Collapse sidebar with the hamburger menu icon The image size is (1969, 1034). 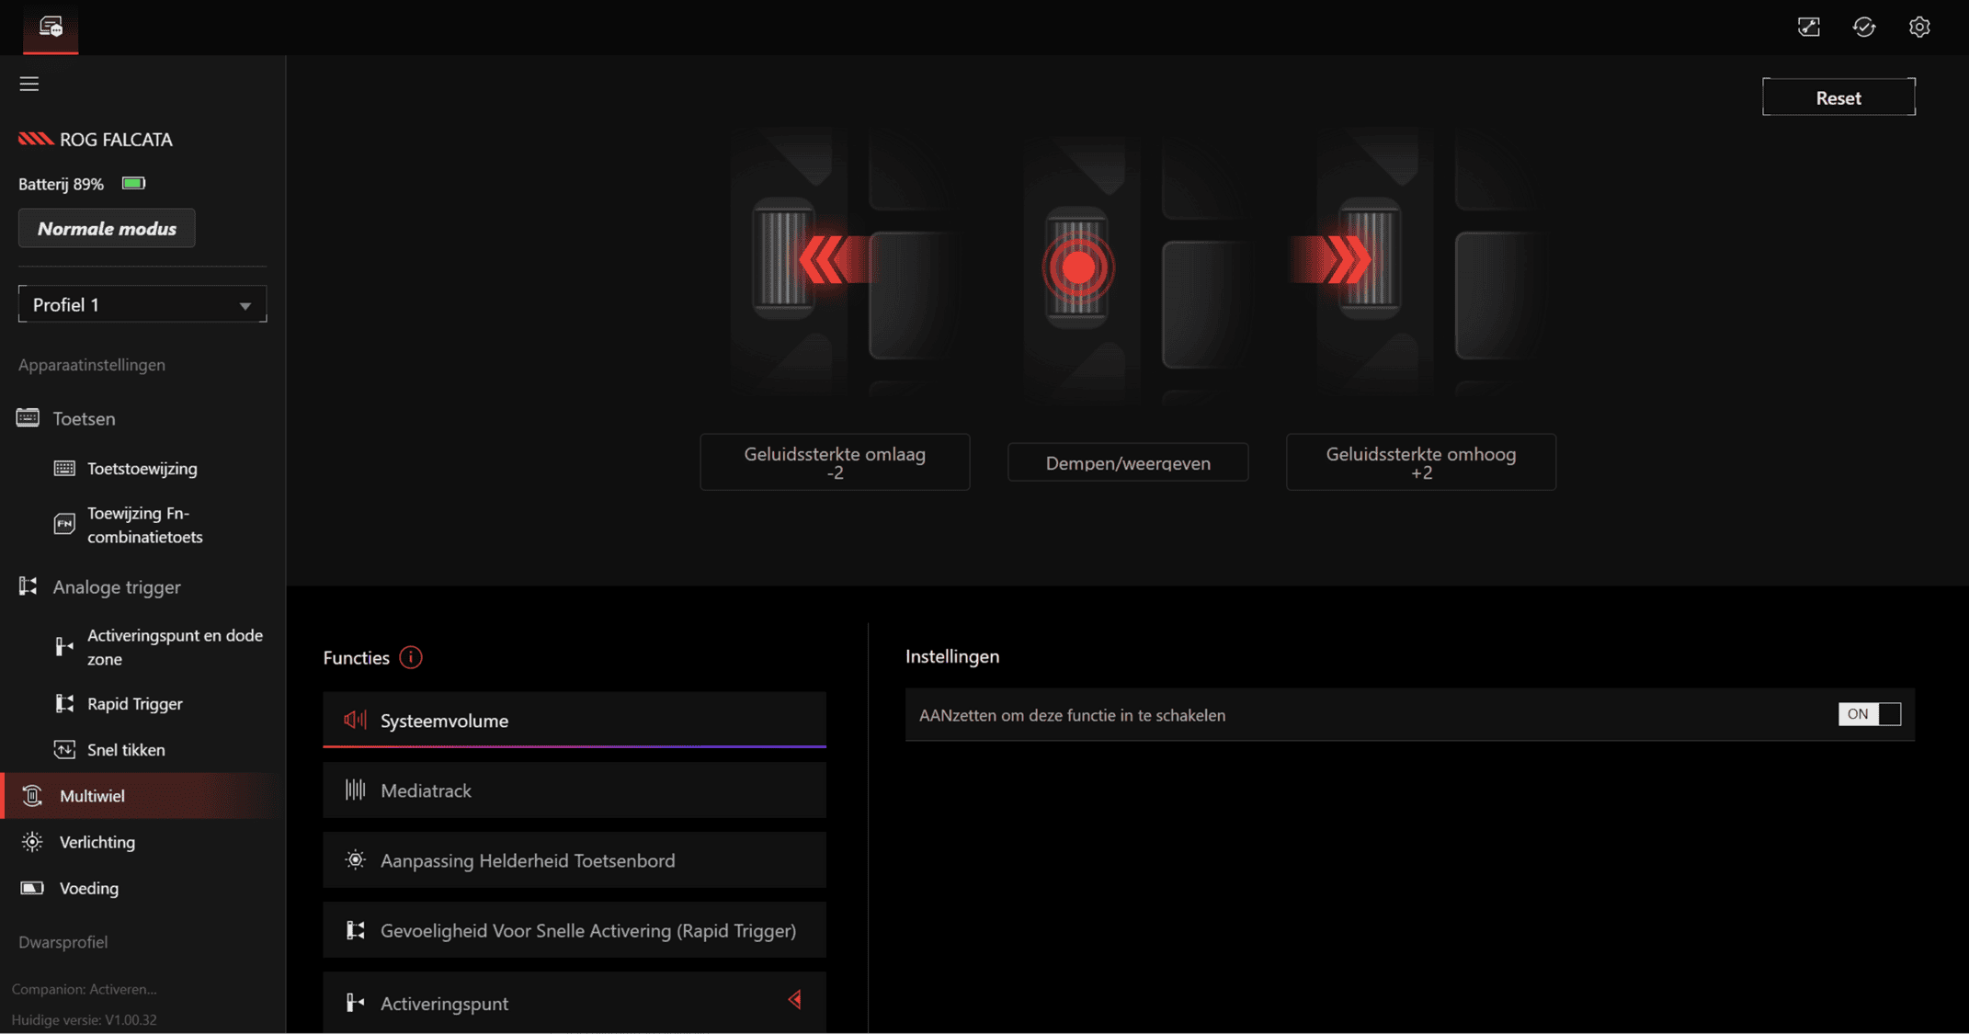pos(29,84)
